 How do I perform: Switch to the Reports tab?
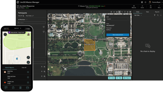tap(157, 12)
